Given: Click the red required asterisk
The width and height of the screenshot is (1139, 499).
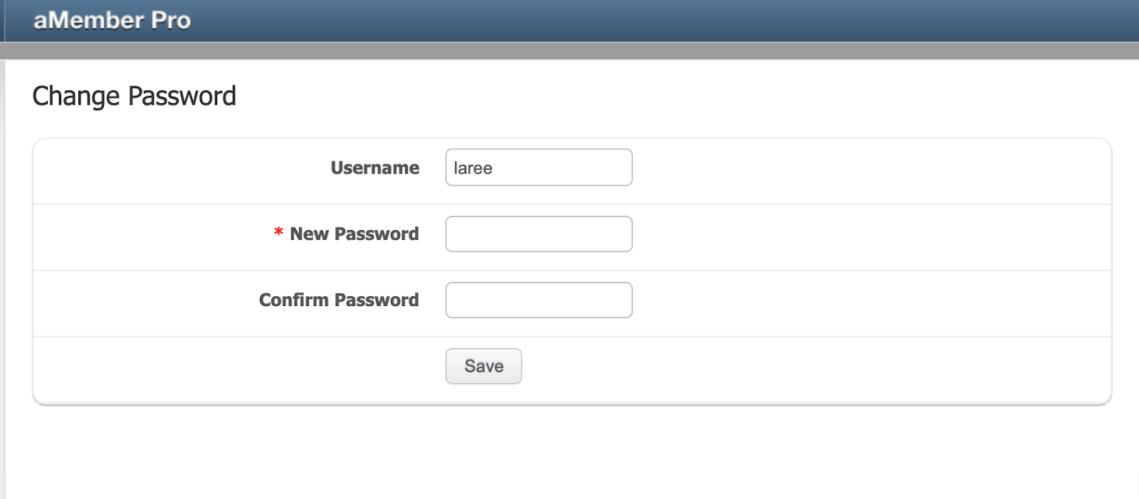Looking at the screenshot, I should (x=278, y=233).
